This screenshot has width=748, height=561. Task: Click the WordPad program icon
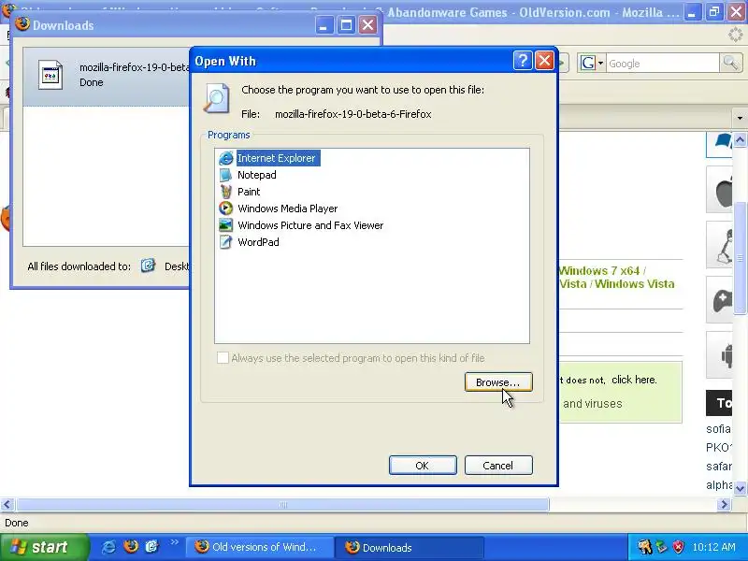pos(225,242)
